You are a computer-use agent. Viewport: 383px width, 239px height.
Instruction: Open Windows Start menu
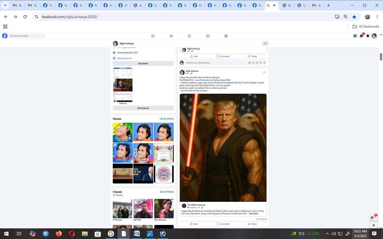coord(6,234)
